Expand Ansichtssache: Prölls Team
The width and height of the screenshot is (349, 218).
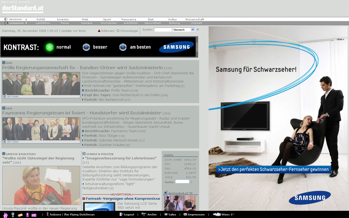click(x=83, y=90)
